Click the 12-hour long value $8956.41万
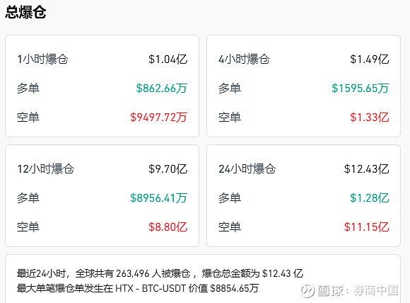The height and width of the screenshot is (303, 410). point(159,198)
